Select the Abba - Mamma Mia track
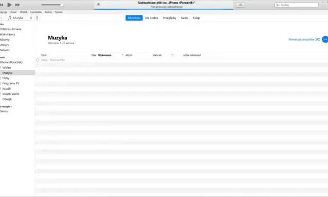 tap(53, 60)
